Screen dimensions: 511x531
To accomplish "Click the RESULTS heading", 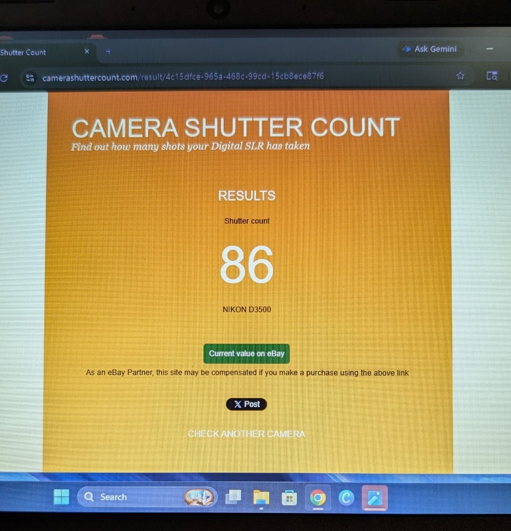I will click(x=247, y=196).
